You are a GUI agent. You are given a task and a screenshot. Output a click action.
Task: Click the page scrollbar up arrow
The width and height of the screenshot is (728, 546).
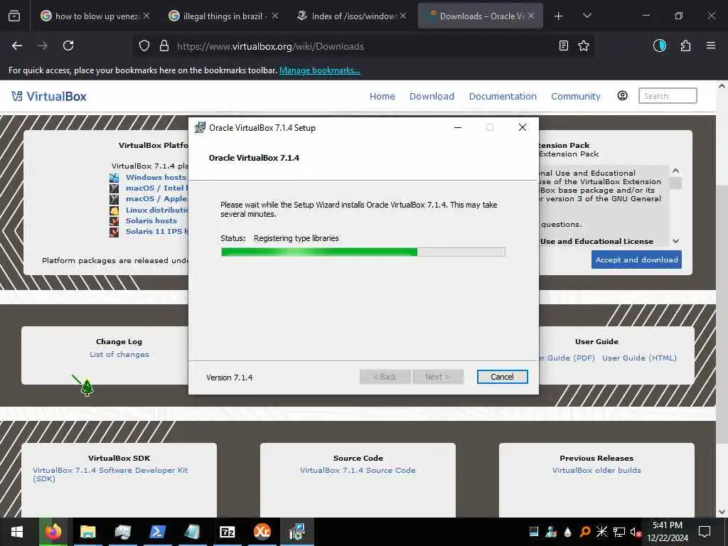tap(722, 86)
